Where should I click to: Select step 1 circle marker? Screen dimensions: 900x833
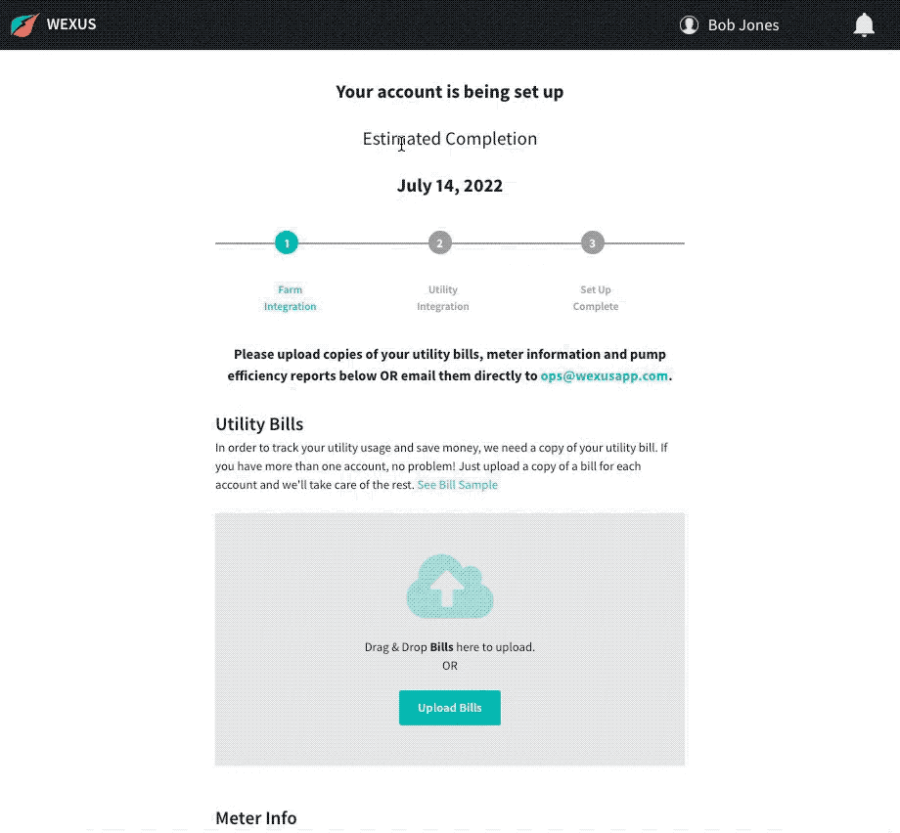(287, 242)
